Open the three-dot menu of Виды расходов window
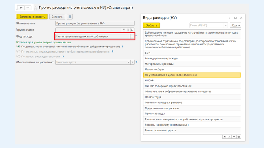Screen dimensions: 264x148 tap(230, 18)
